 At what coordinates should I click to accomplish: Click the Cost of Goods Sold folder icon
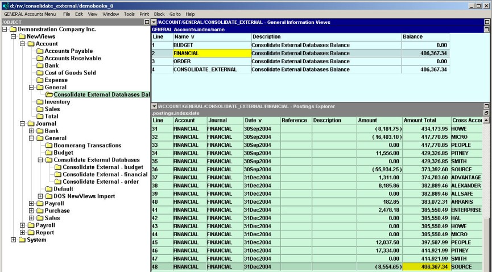(x=40, y=73)
